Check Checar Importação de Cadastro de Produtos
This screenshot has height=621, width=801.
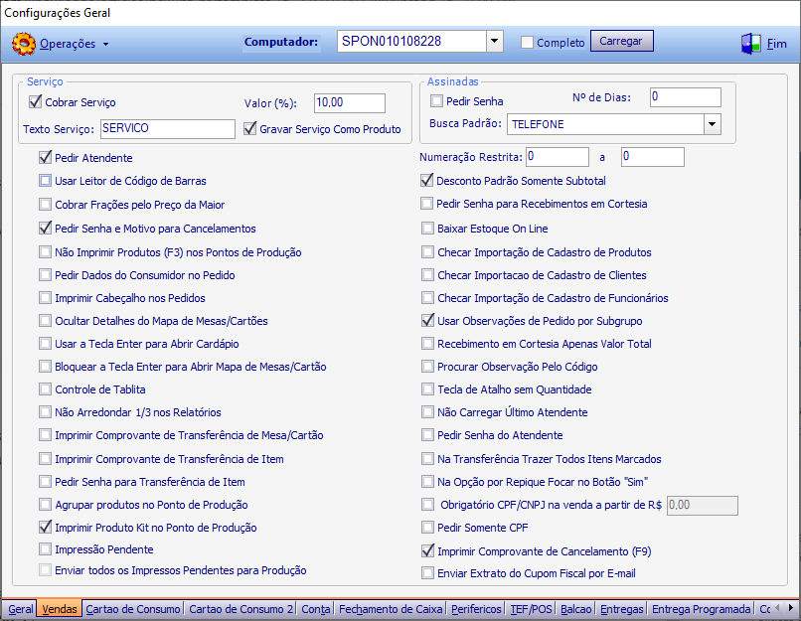tap(427, 252)
